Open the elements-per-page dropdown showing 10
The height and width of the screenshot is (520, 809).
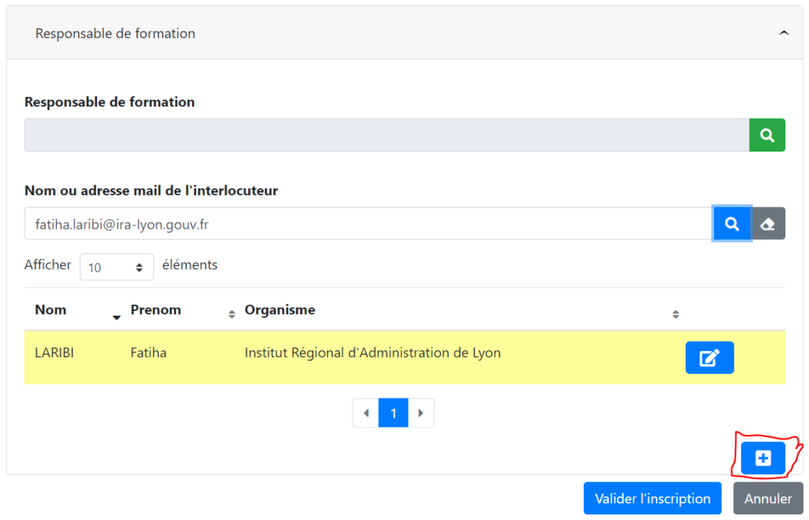116,266
